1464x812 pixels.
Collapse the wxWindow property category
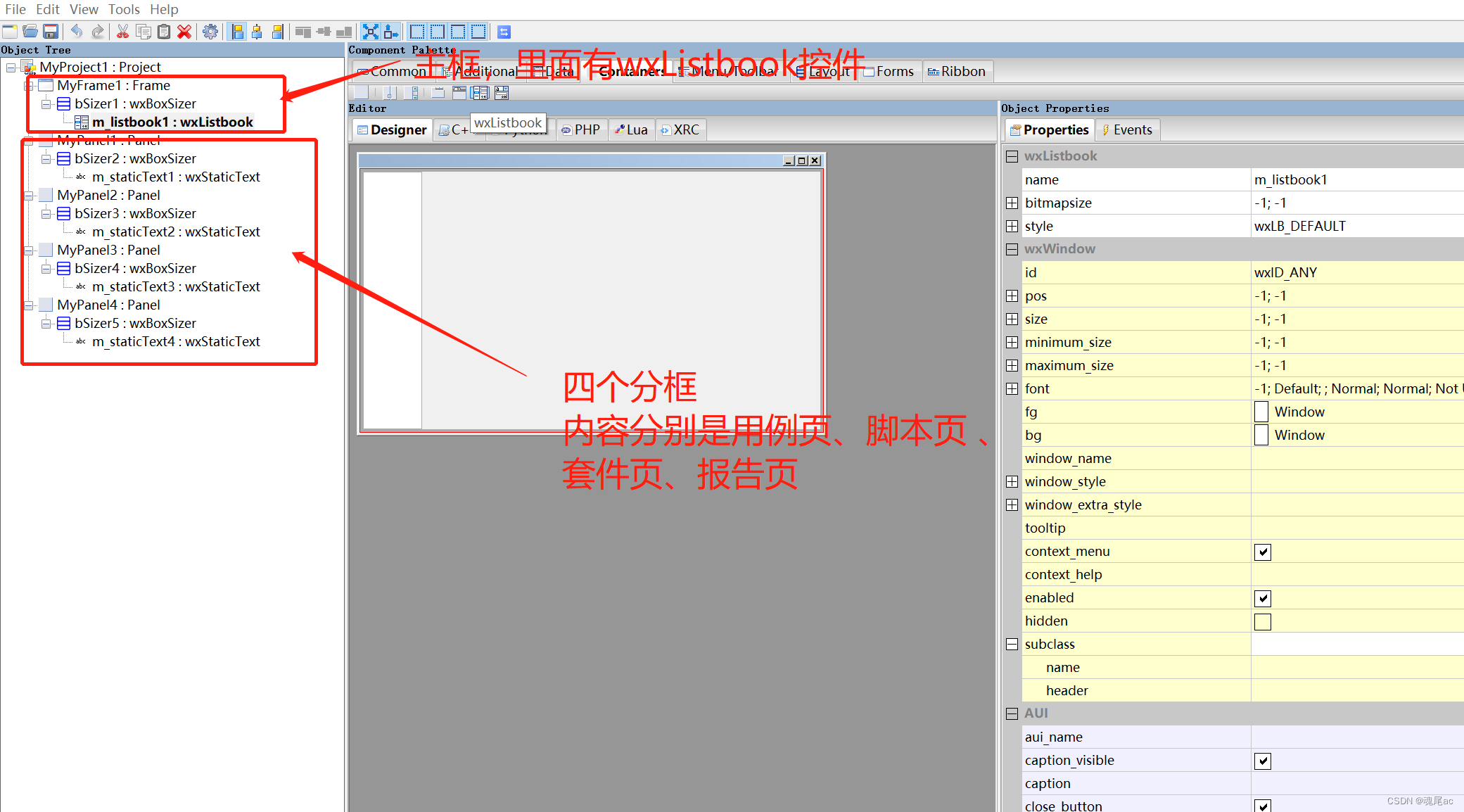pyautogui.click(x=1012, y=249)
